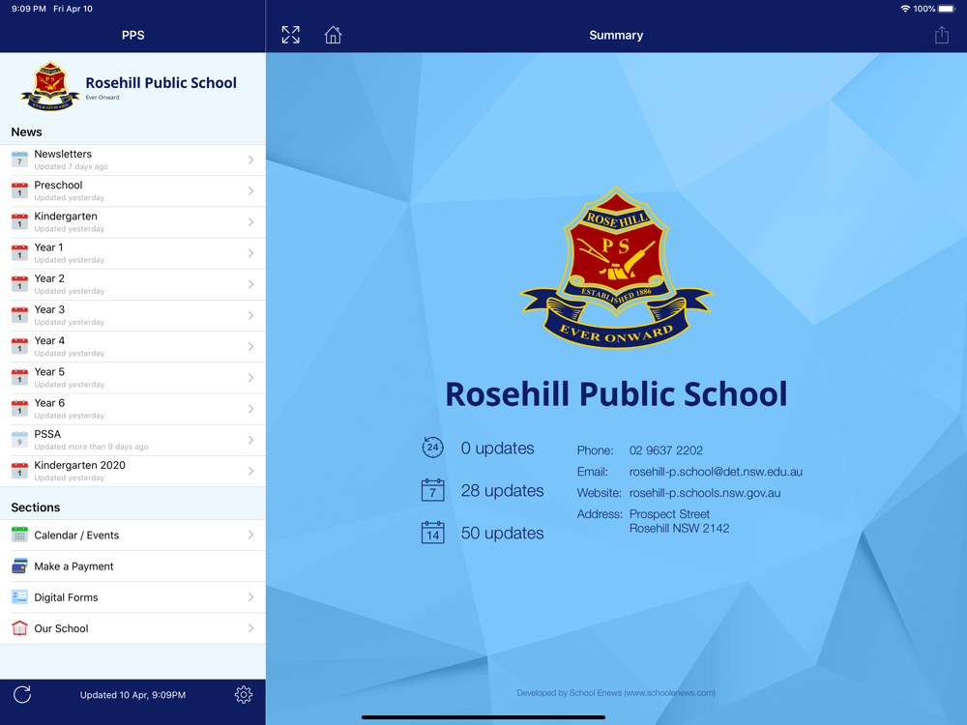This screenshot has height=725, width=967.
Task: Expand Year 3 chevron
Action: click(251, 315)
